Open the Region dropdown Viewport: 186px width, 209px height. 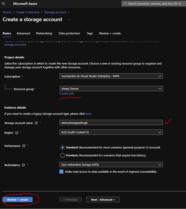point(111,132)
